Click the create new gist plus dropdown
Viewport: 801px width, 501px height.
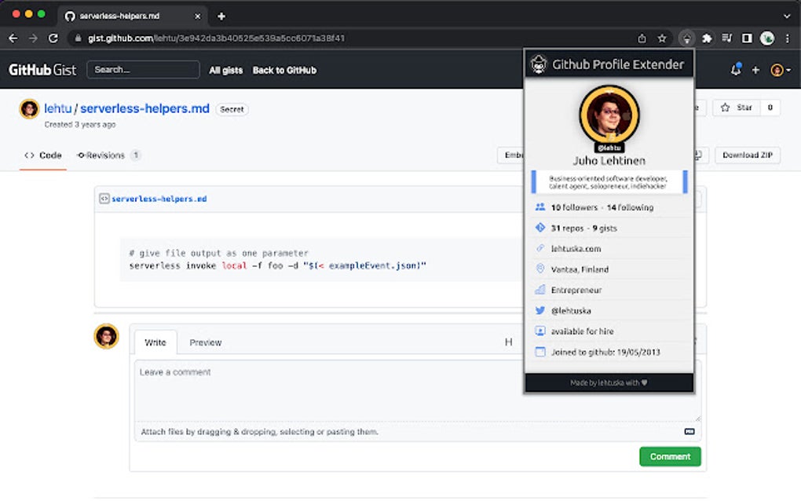755,70
